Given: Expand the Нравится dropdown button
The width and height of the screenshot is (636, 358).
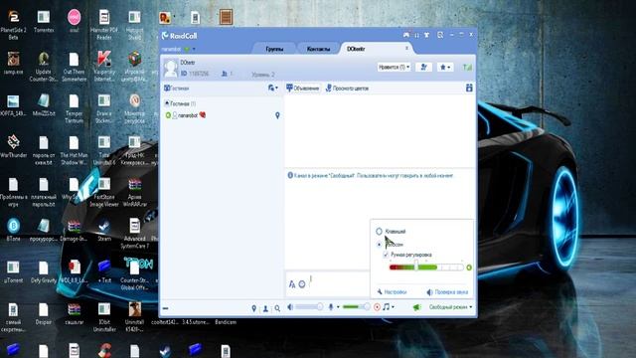Looking at the screenshot, I should 394,67.
